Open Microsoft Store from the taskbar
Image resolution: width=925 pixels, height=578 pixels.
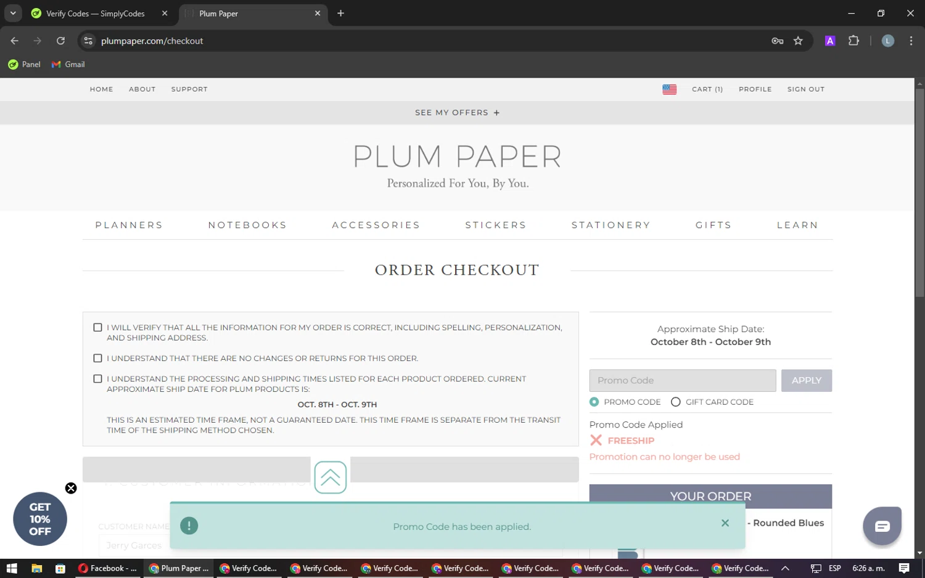(x=60, y=568)
